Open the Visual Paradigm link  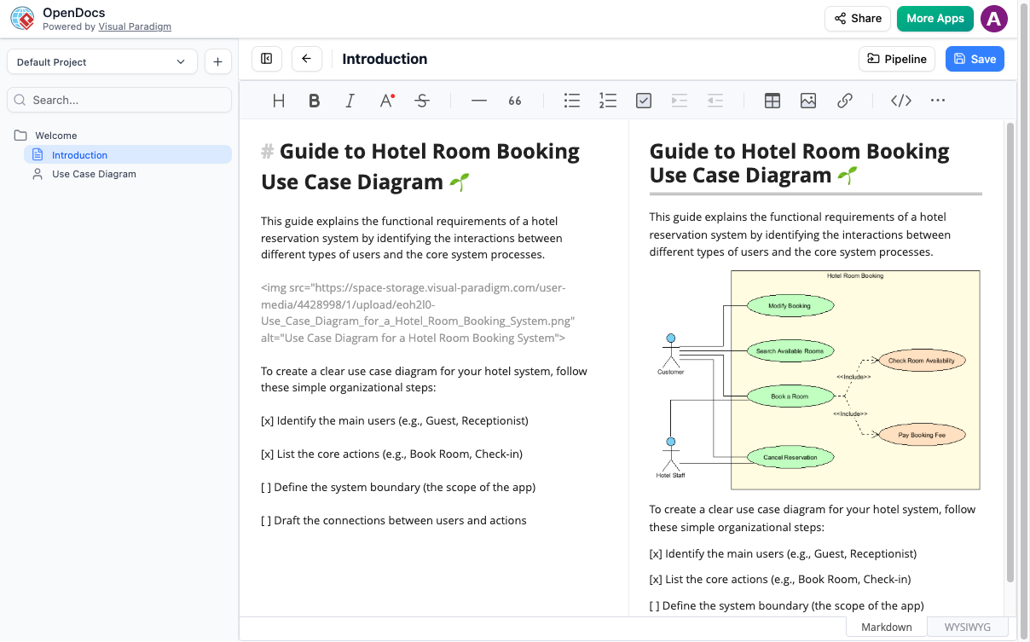(135, 26)
